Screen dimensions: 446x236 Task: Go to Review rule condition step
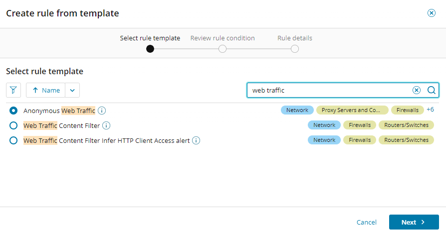(x=223, y=49)
